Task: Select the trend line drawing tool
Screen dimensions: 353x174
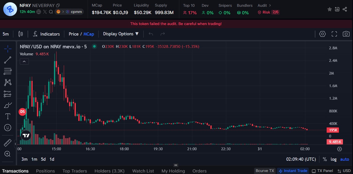Action: tap(8, 60)
